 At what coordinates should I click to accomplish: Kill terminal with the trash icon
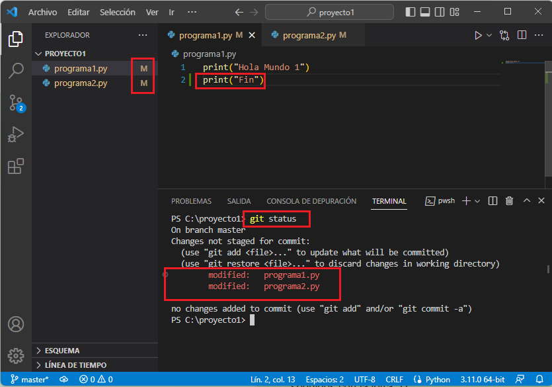pyautogui.click(x=509, y=200)
